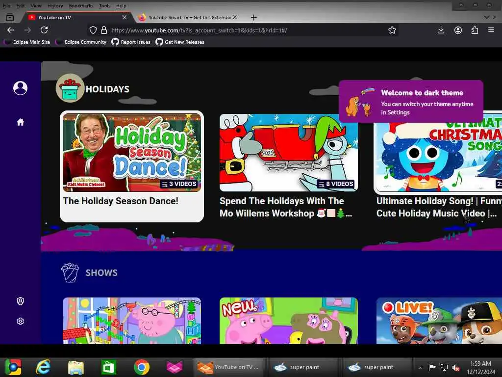Open the Firefox hamburger application menu
The image size is (502, 377).
click(x=491, y=30)
